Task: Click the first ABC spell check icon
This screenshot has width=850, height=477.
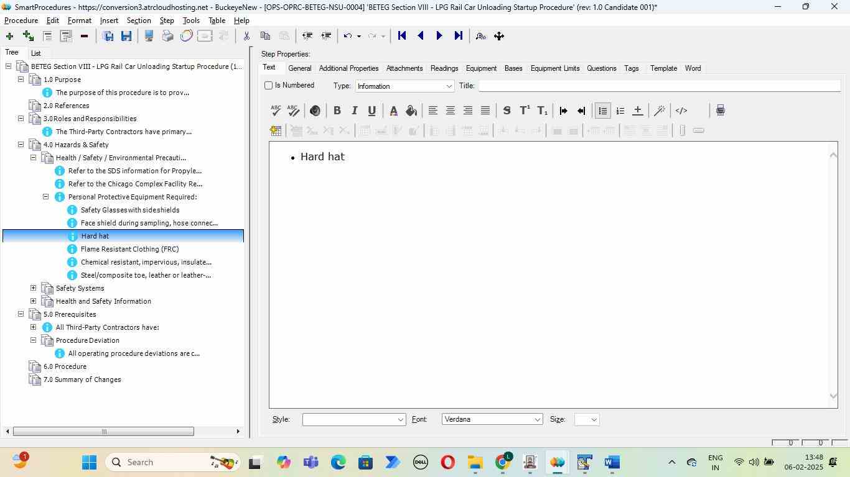Action: click(276, 111)
